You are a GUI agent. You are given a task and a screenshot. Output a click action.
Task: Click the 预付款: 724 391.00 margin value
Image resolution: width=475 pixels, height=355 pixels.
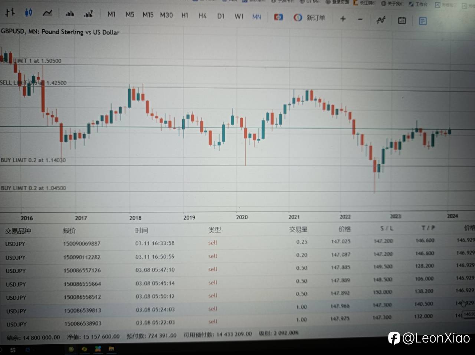pos(151,336)
